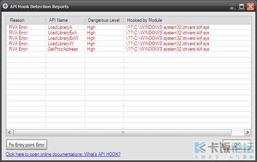257x162 pixels.
Task: Open the What's API HOOK documentation link
Action: click(63, 154)
